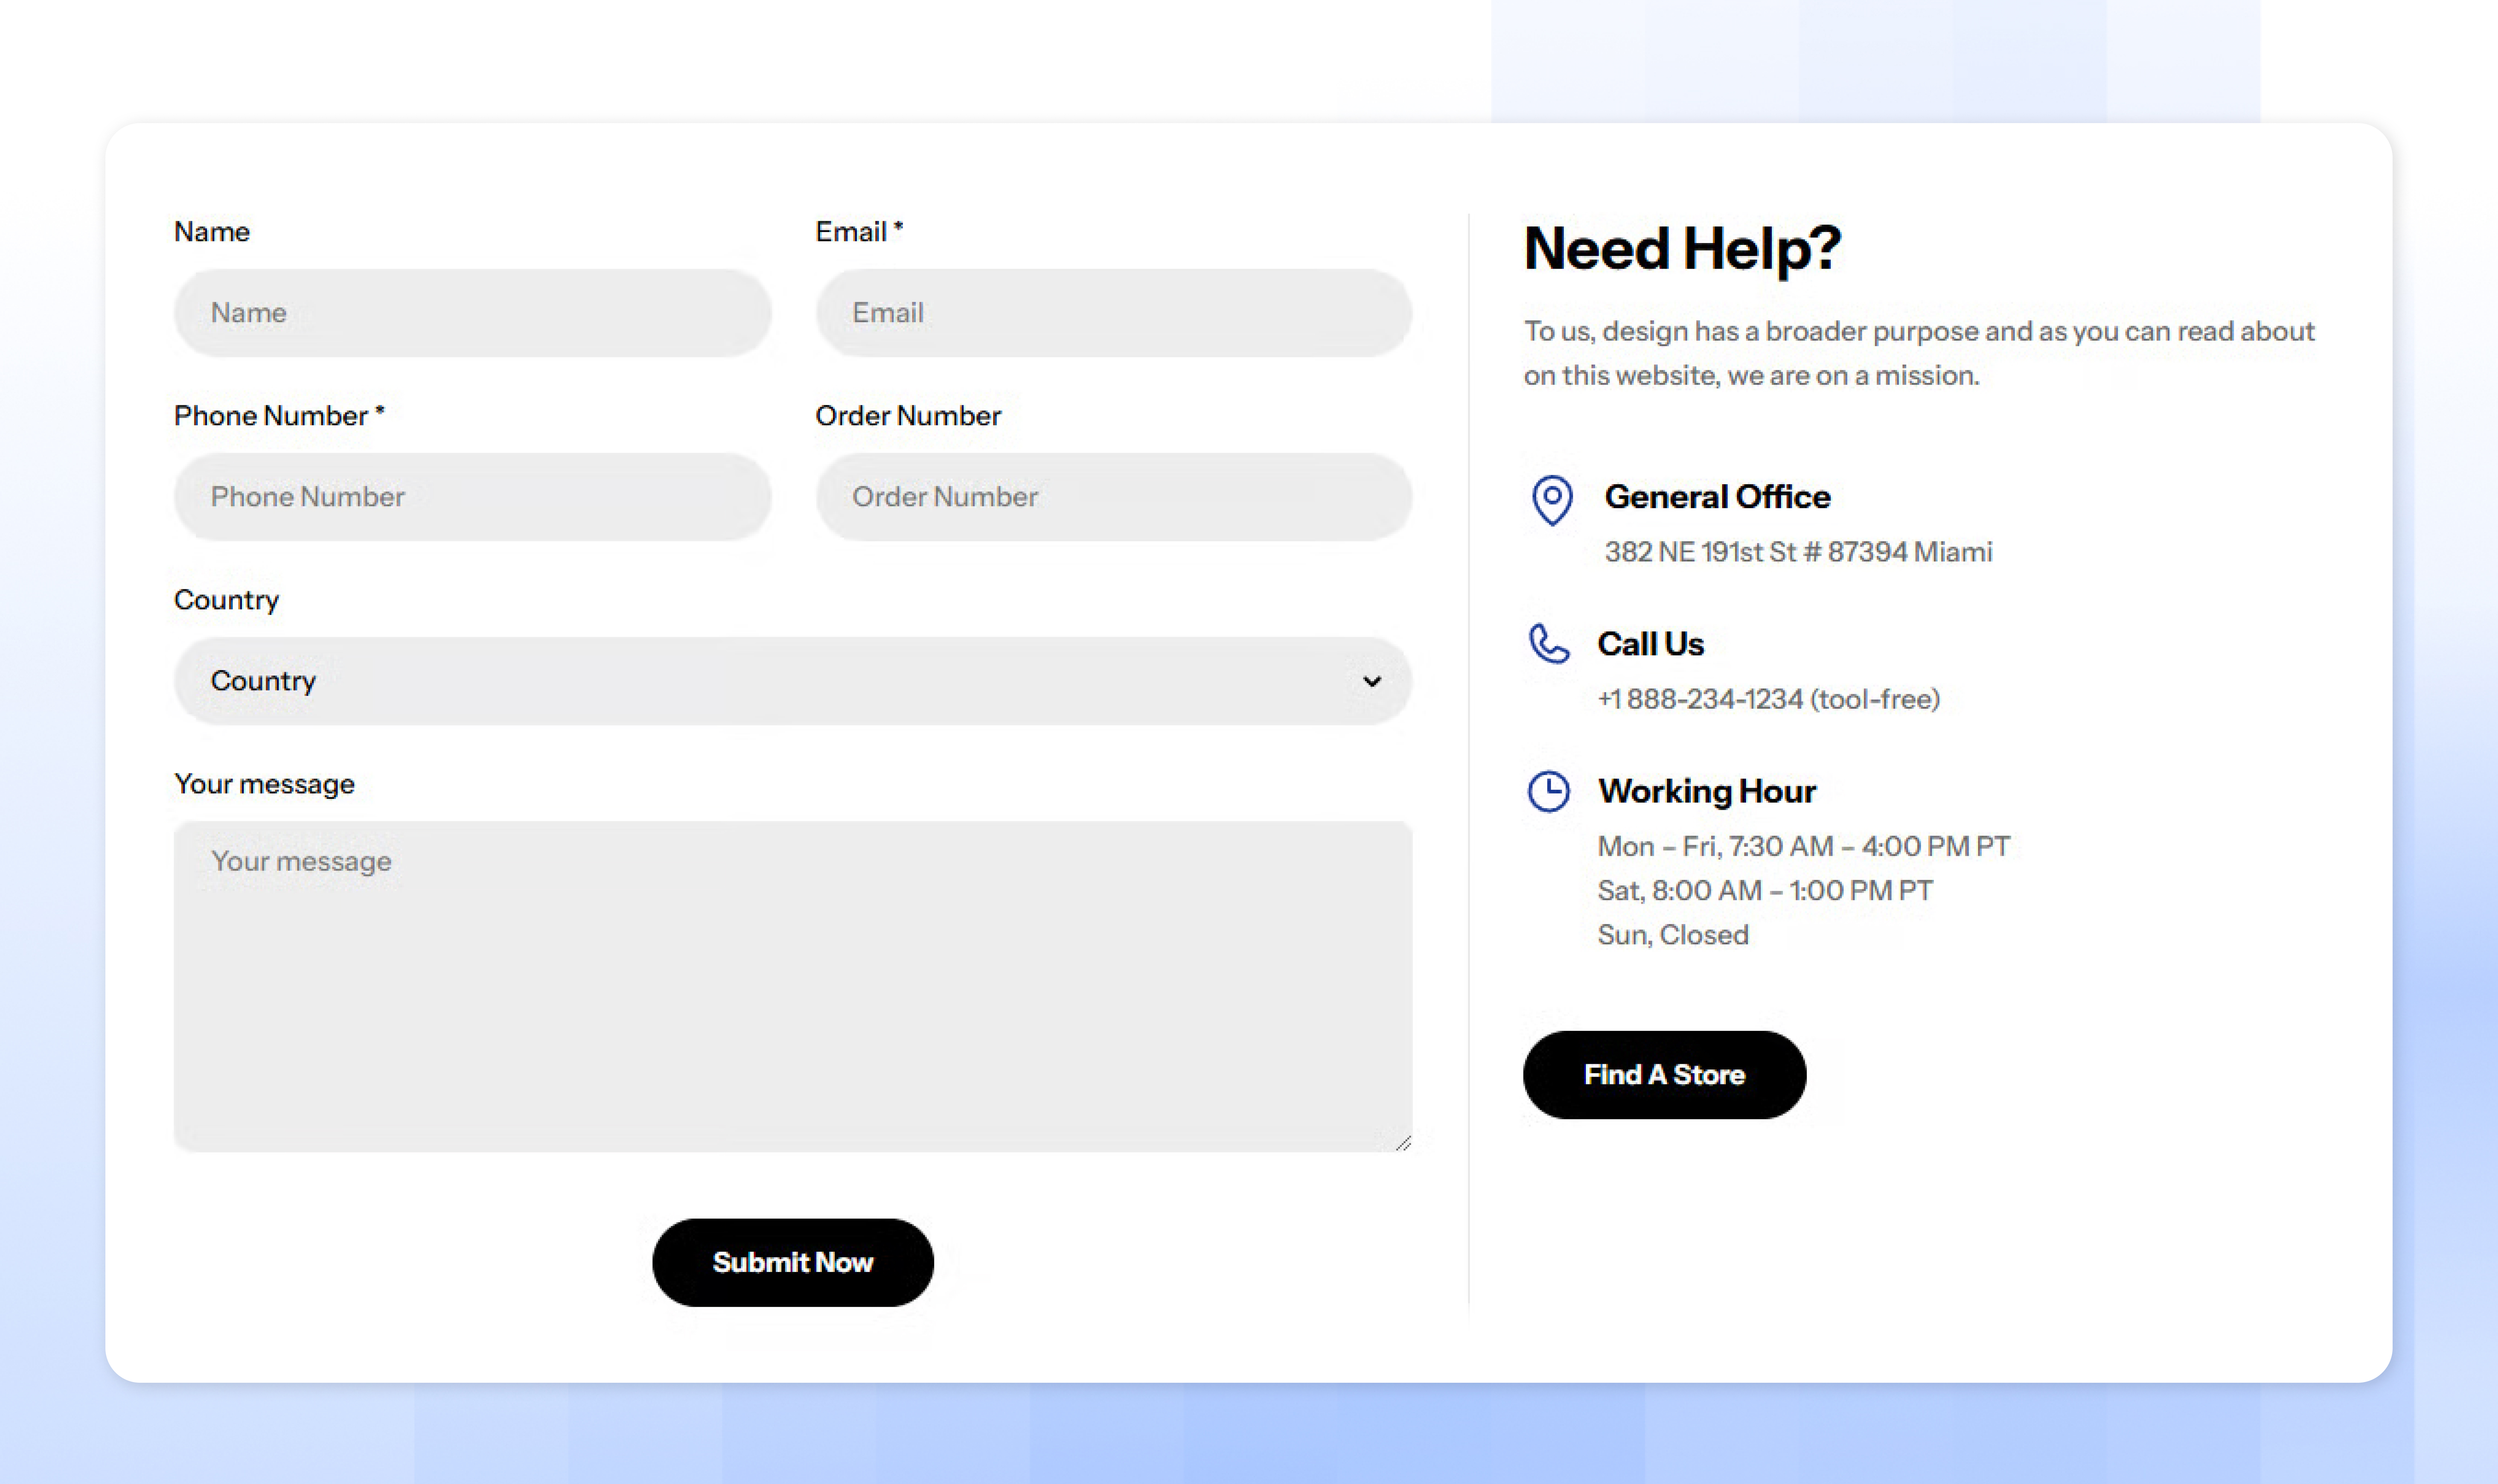This screenshot has width=2498, height=1484.
Task: Submit the form with Submit Now
Action: (x=793, y=1262)
